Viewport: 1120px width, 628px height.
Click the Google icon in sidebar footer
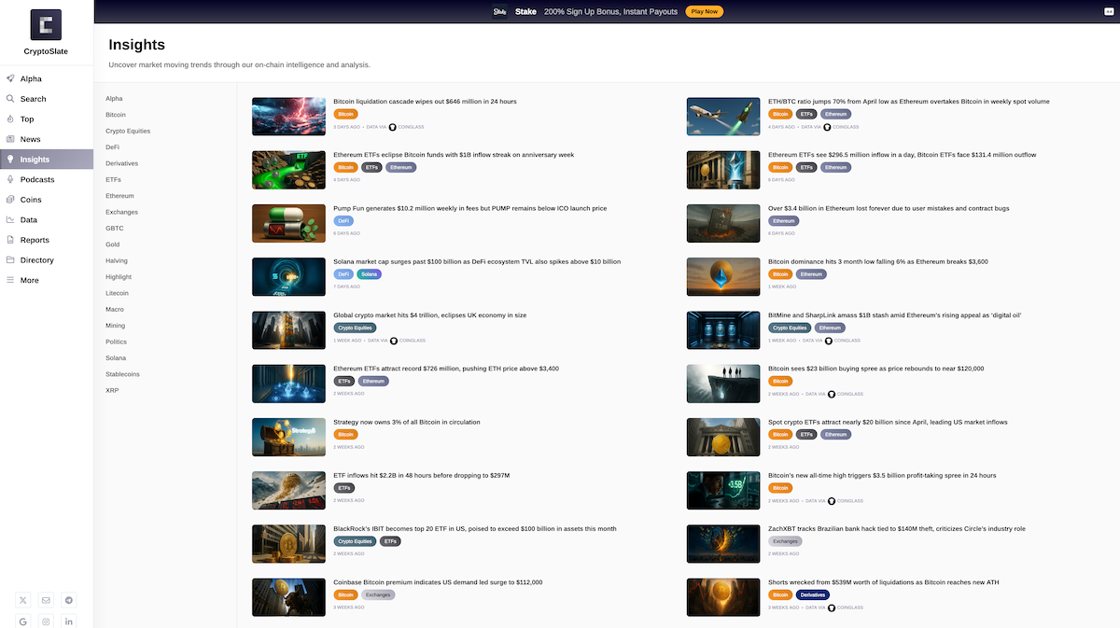(23, 621)
